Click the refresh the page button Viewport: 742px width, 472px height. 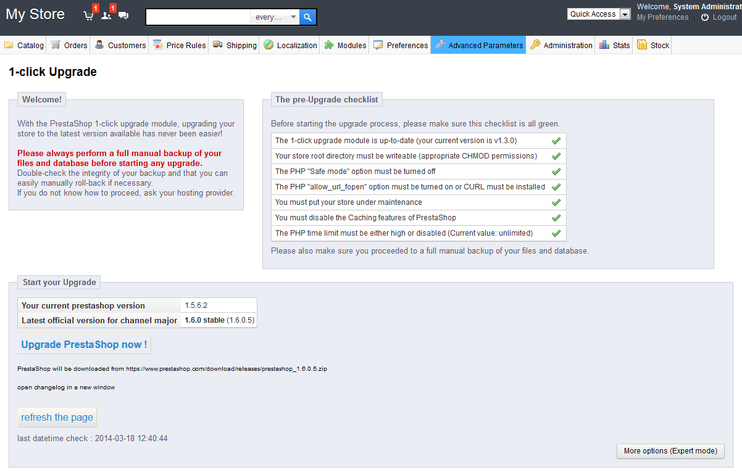click(x=57, y=417)
